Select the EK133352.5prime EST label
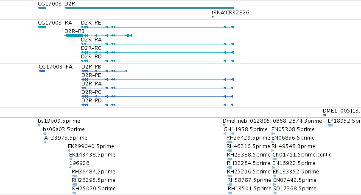Screen dimensions: 361x195 [296, 172]
